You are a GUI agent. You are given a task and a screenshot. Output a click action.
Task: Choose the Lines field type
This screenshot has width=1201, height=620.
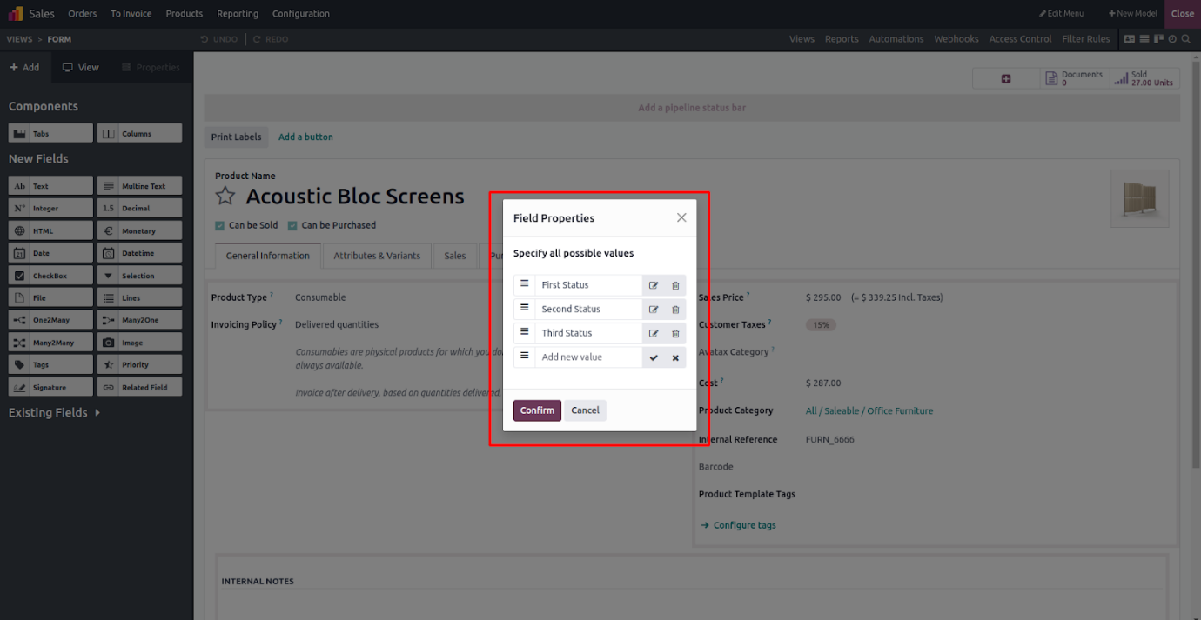pos(139,298)
